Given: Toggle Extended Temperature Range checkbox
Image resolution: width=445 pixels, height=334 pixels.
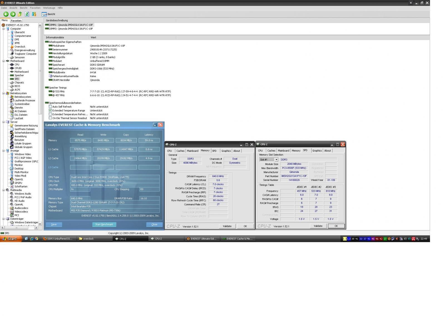Looking at the screenshot, I should [x=50, y=110].
